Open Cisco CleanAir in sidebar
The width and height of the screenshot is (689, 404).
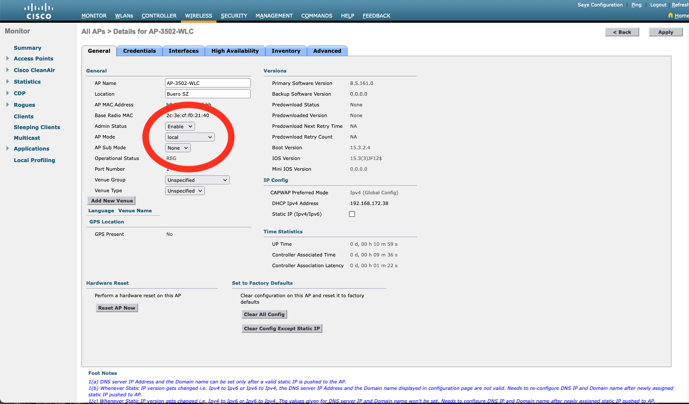[34, 70]
